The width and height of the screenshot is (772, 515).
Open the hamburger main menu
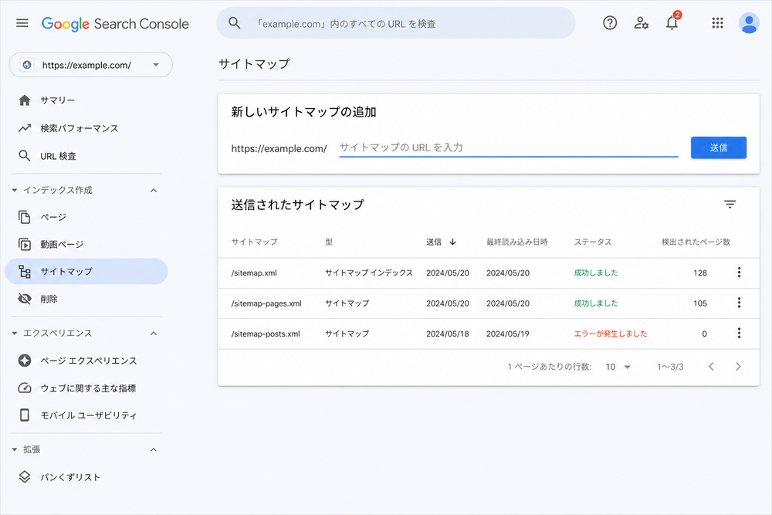point(22,23)
